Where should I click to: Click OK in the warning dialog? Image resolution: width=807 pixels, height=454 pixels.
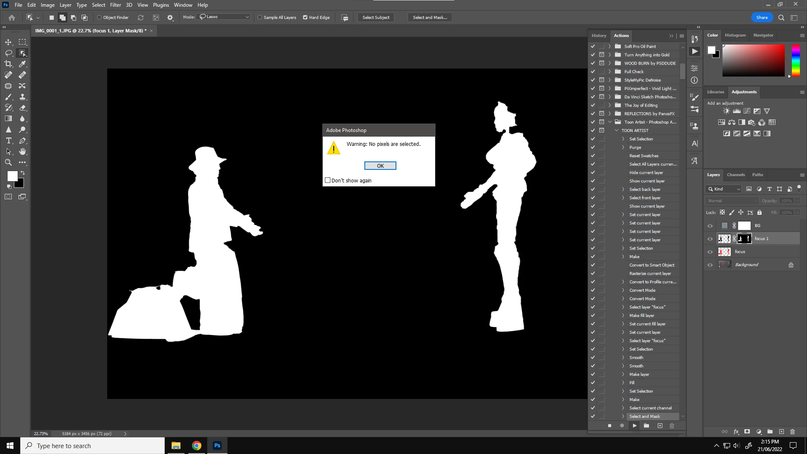click(380, 166)
